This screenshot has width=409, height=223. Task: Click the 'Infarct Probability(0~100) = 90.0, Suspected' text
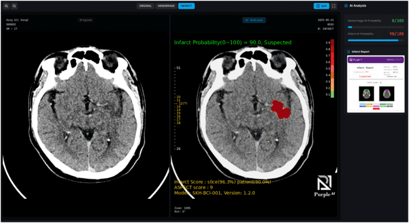(x=233, y=42)
